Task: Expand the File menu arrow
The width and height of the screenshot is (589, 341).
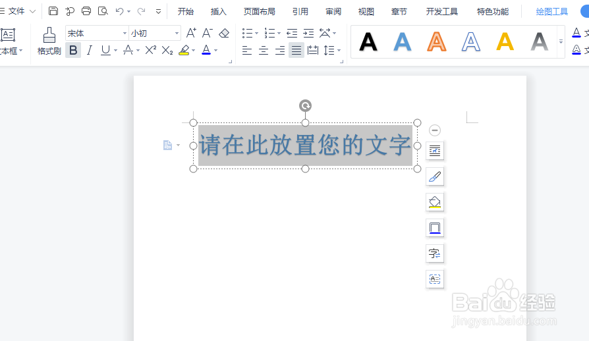Action: (x=33, y=11)
